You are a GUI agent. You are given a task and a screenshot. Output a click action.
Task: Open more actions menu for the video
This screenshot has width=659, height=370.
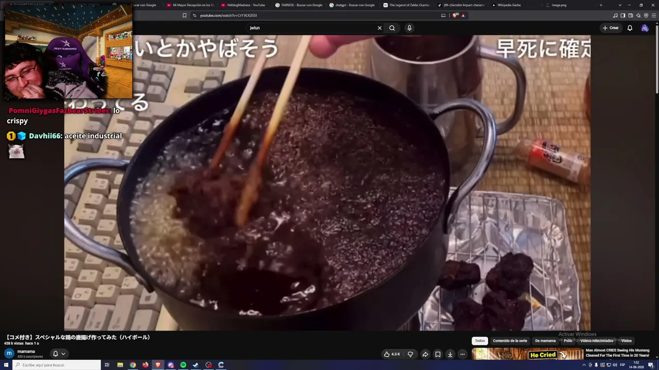pos(462,354)
